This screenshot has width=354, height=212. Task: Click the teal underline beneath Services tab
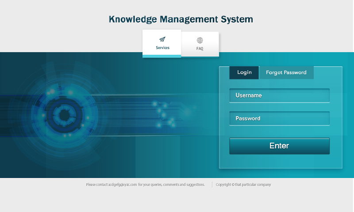pos(162,56)
